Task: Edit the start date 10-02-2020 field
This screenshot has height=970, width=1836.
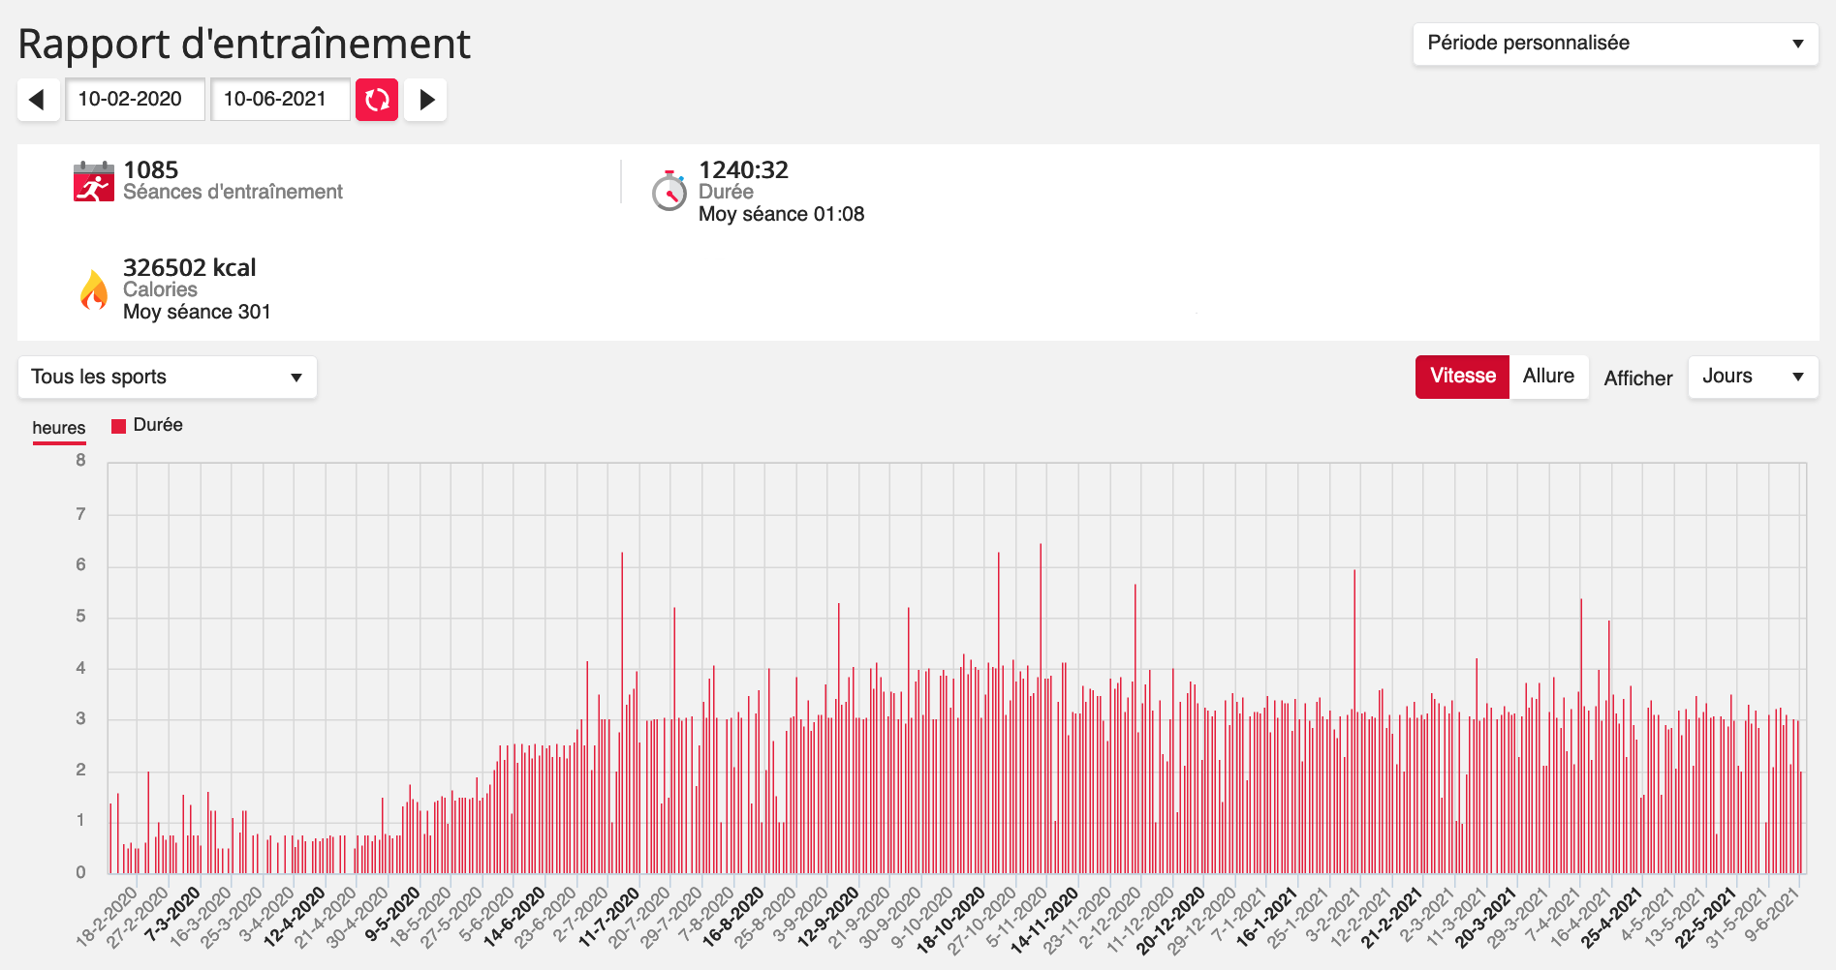Action: [135, 100]
